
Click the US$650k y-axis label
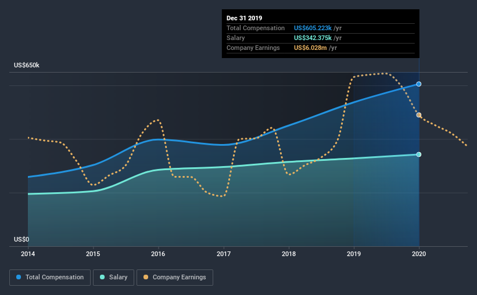pyautogui.click(x=27, y=66)
